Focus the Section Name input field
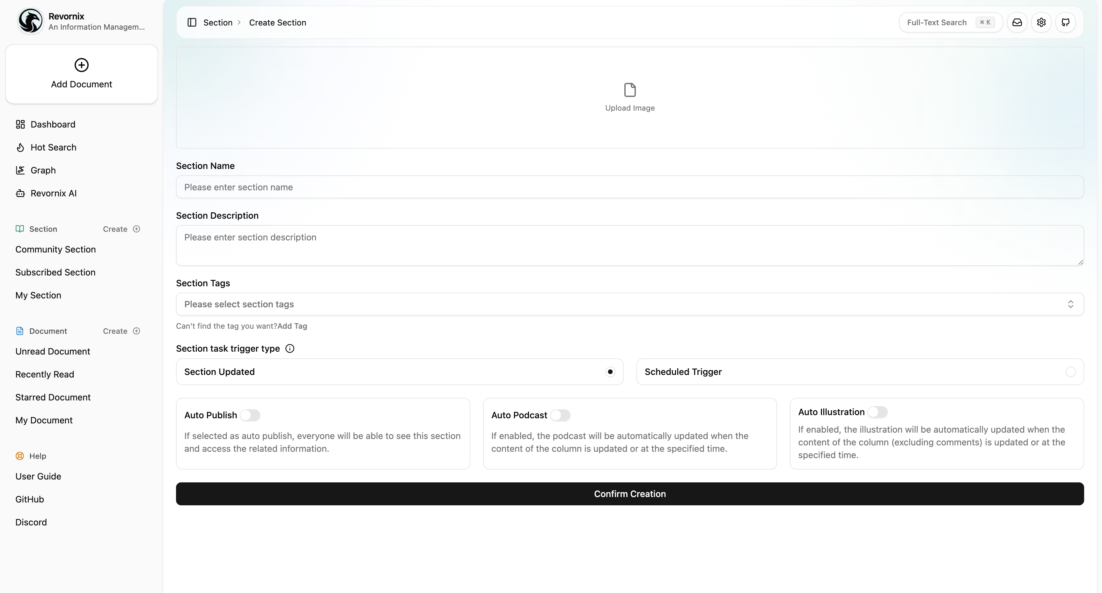 (x=630, y=187)
